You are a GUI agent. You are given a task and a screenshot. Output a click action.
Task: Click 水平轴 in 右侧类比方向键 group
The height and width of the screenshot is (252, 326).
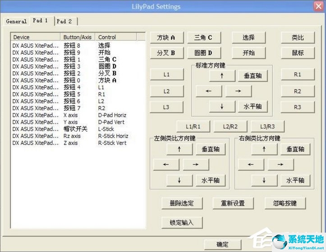point(295,180)
